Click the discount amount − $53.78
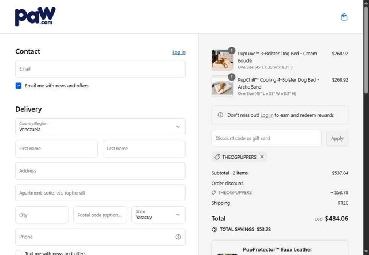The height and width of the screenshot is (255, 369). (x=340, y=192)
